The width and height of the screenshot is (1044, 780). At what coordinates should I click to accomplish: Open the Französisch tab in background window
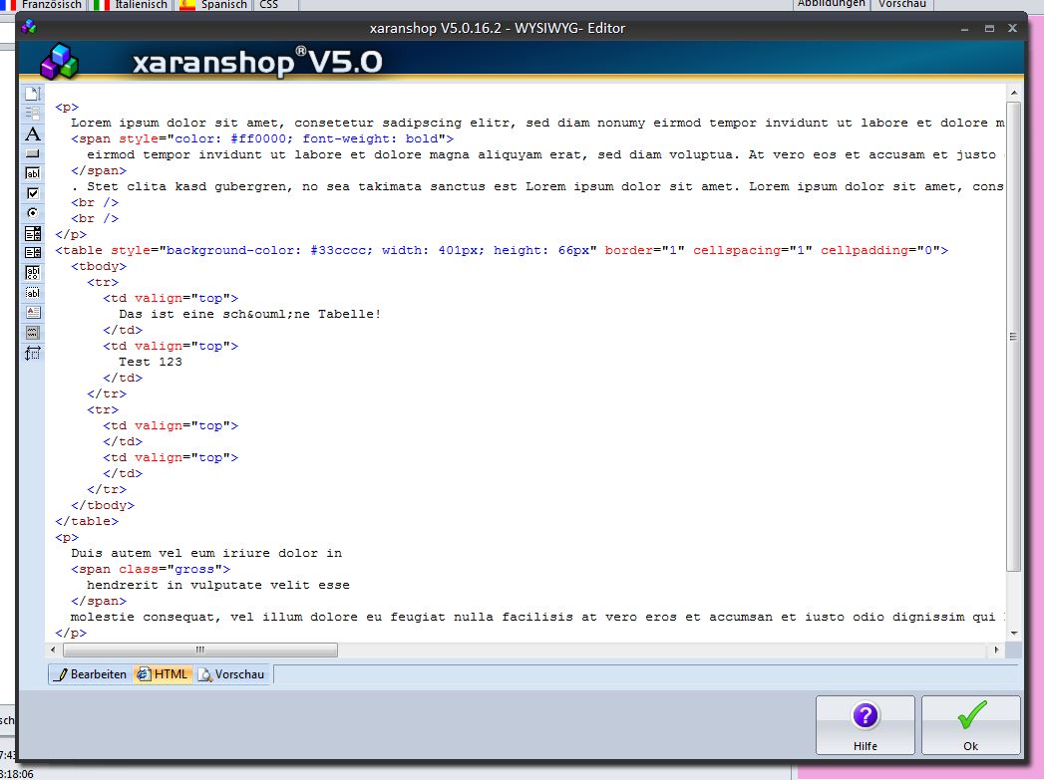click(x=43, y=5)
